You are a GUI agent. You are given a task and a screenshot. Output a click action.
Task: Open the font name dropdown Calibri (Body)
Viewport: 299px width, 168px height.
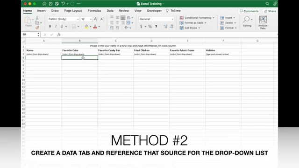(64, 19)
